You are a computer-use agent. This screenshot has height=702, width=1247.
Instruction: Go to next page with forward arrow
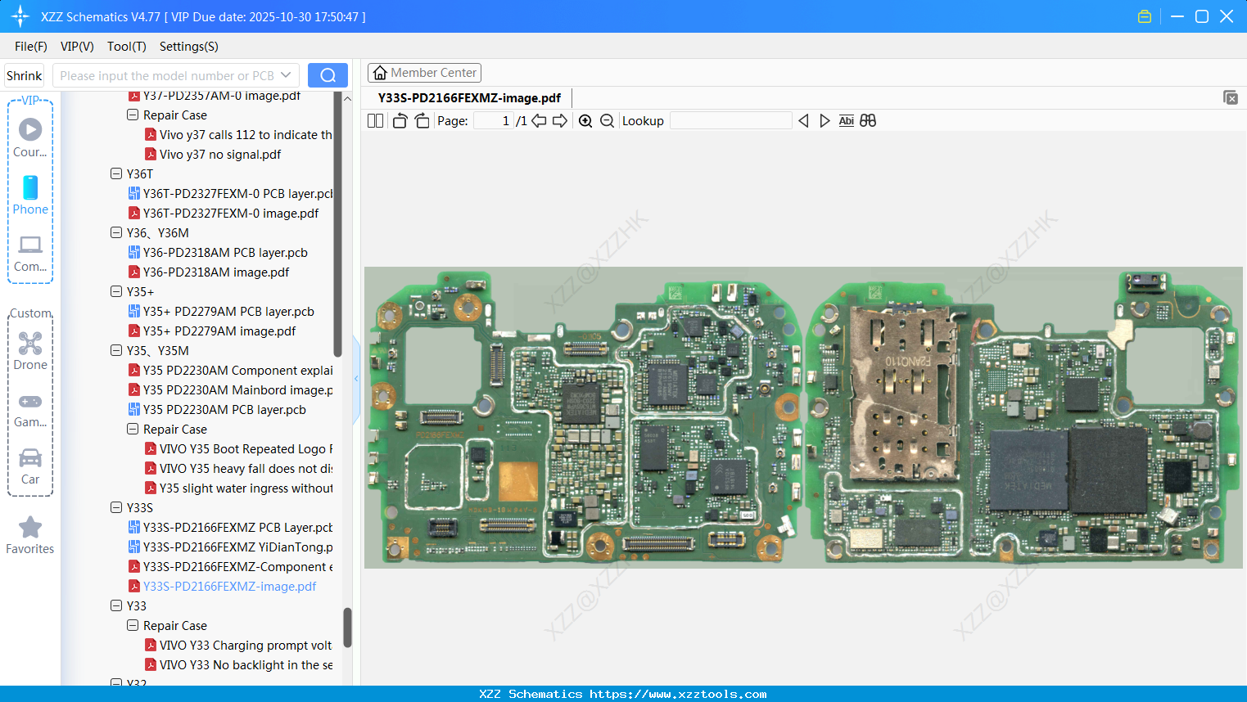point(561,120)
